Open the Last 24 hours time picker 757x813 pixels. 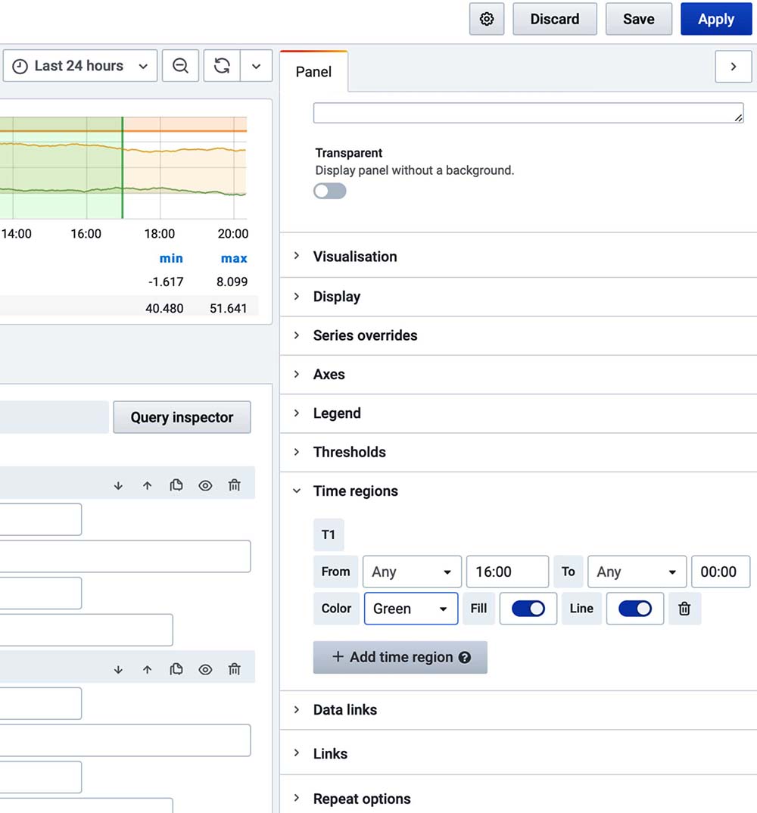click(x=80, y=66)
